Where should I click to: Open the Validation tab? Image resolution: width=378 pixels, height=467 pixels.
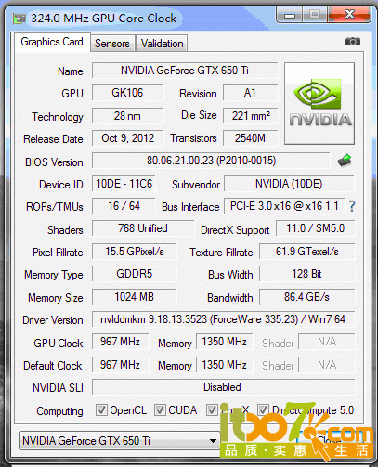coord(162,44)
